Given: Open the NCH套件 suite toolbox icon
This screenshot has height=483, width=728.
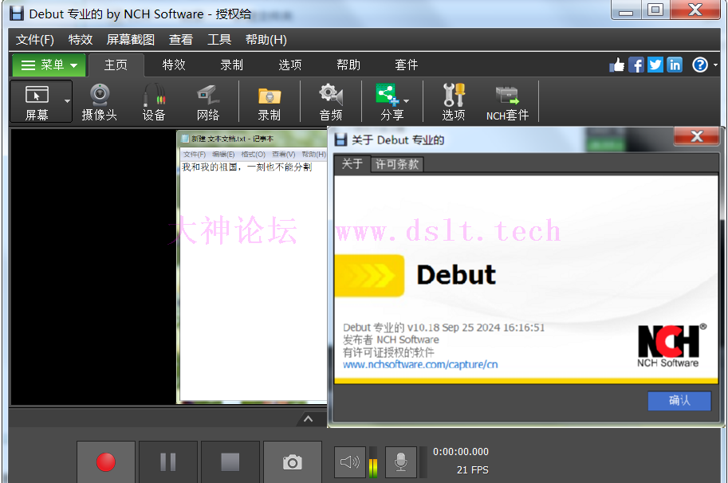Looking at the screenshot, I should coord(507,103).
